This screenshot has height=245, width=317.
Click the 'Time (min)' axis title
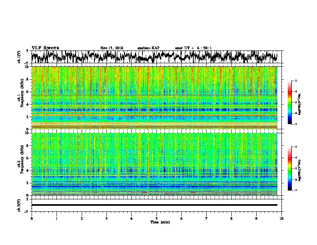pos(160,222)
